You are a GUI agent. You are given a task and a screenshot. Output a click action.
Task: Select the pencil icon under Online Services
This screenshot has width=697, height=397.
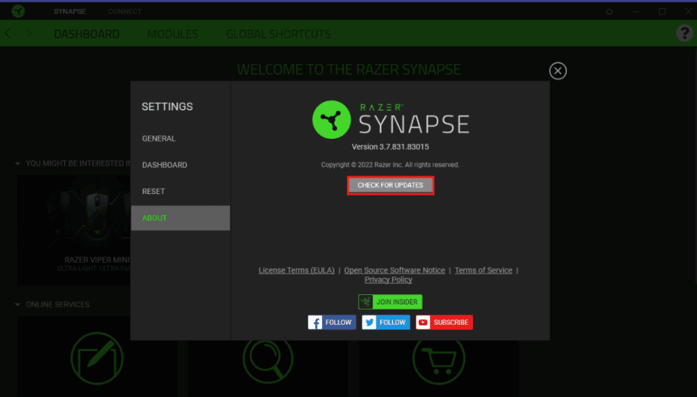(x=97, y=357)
